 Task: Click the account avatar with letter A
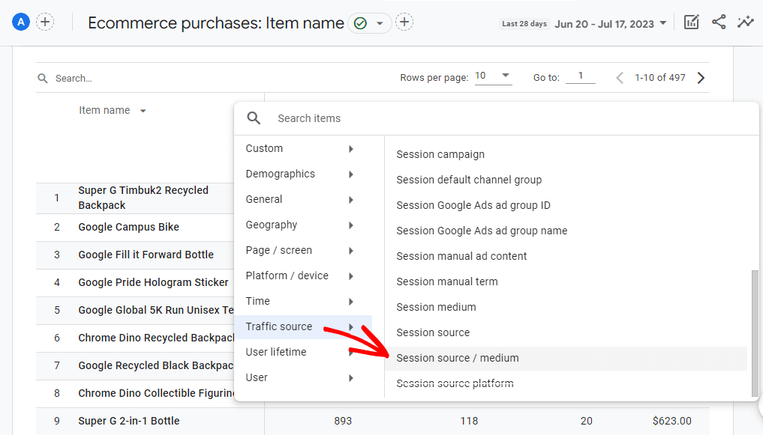20,21
